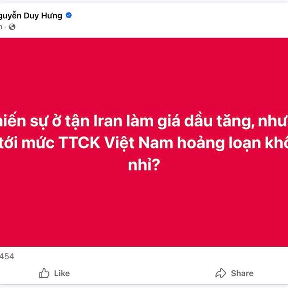Click the thumbs-up Like icon
The width and height of the screenshot is (288, 288).
[x=44, y=273]
